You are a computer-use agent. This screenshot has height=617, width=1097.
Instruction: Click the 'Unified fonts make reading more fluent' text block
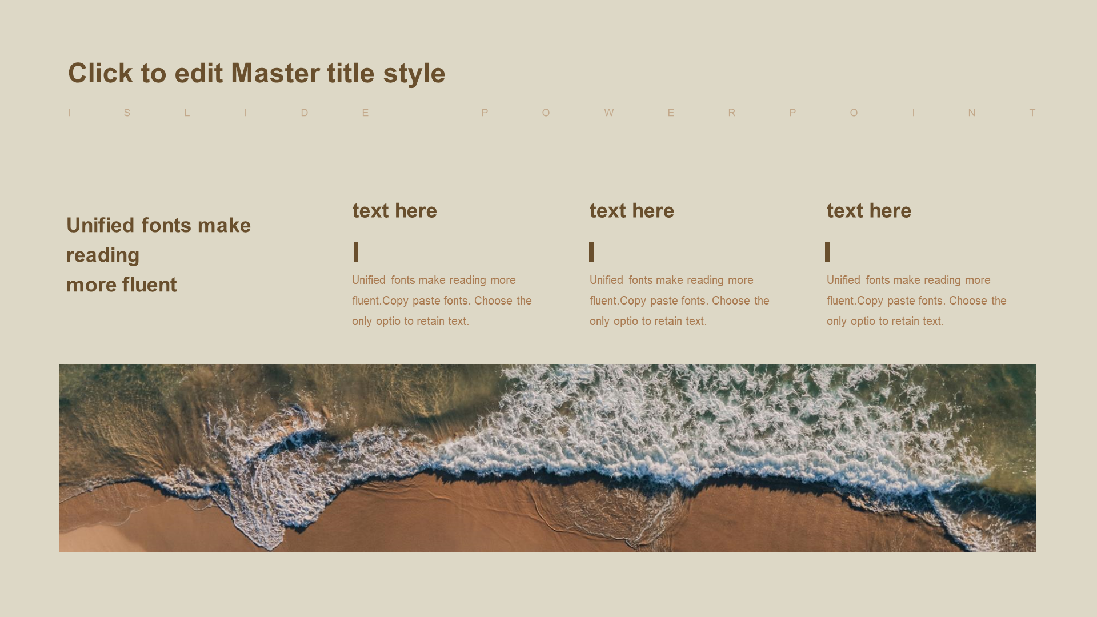158,255
